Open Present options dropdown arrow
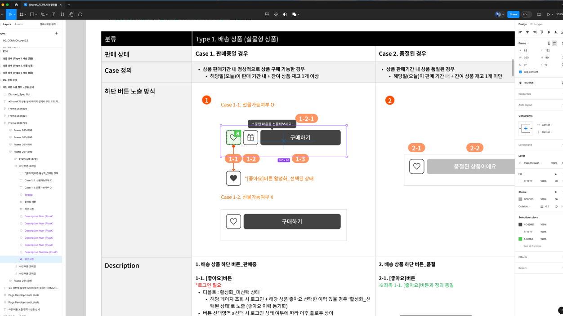This screenshot has height=316, width=563. 553,14
